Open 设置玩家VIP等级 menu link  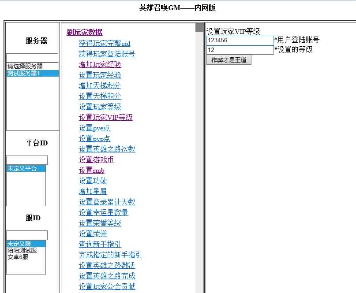(x=105, y=117)
